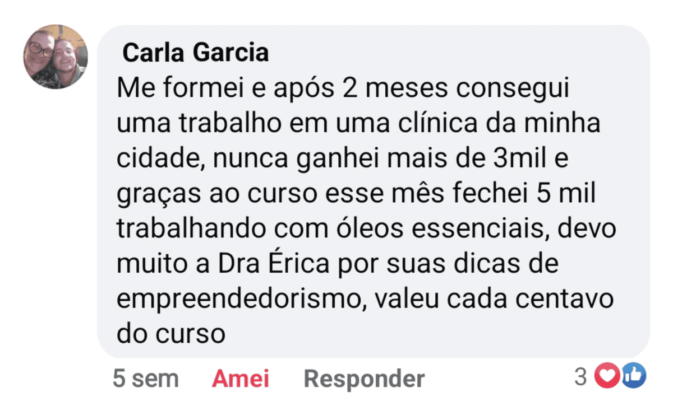The image size is (673, 411).
Task: Click the first line "Me formei e após"
Action: (219, 89)
